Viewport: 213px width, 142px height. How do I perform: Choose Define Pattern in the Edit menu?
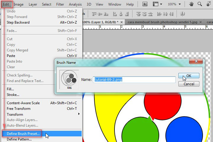pyautogui.click(x=42, y=139)
